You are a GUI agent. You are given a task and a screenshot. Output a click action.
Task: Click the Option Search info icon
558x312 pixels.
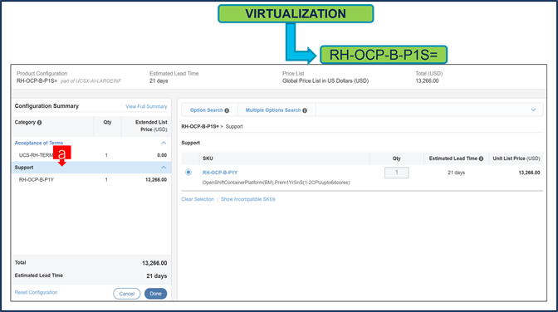pyautogui.click(x=227, y=110)
